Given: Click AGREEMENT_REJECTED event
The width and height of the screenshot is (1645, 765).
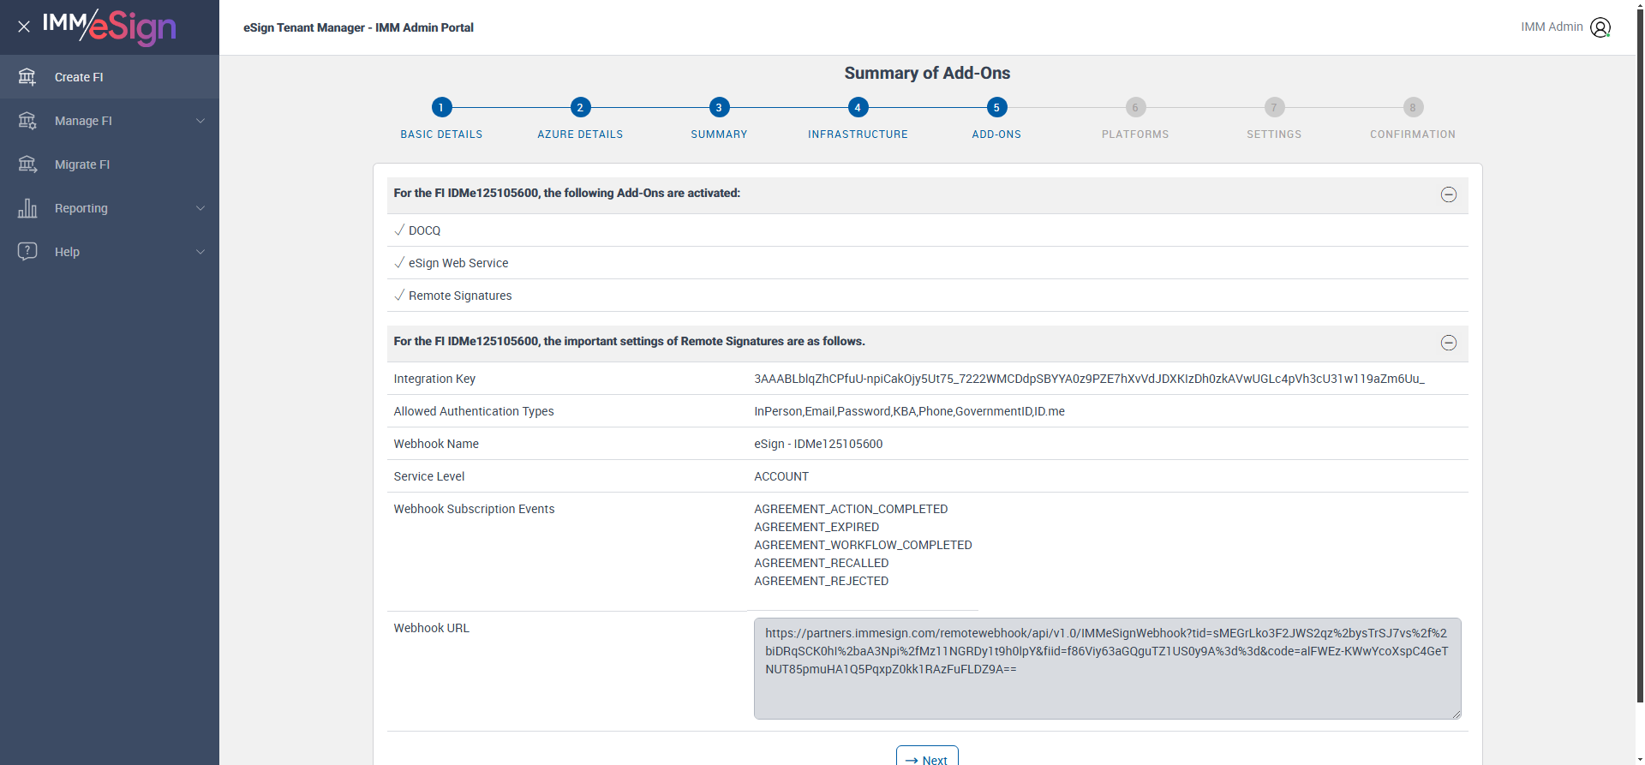Looking at the screenshot, I should point(821,581).
